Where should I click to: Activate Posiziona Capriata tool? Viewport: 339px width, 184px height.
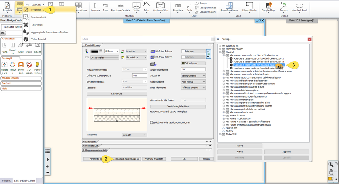(121, 7)
